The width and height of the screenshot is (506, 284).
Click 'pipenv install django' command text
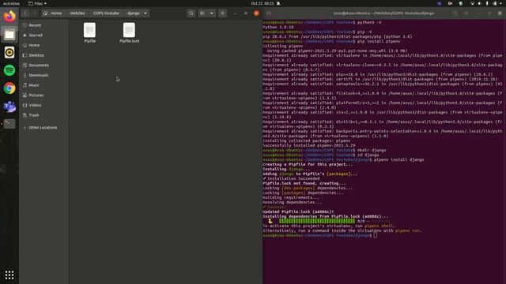point(398,159)
